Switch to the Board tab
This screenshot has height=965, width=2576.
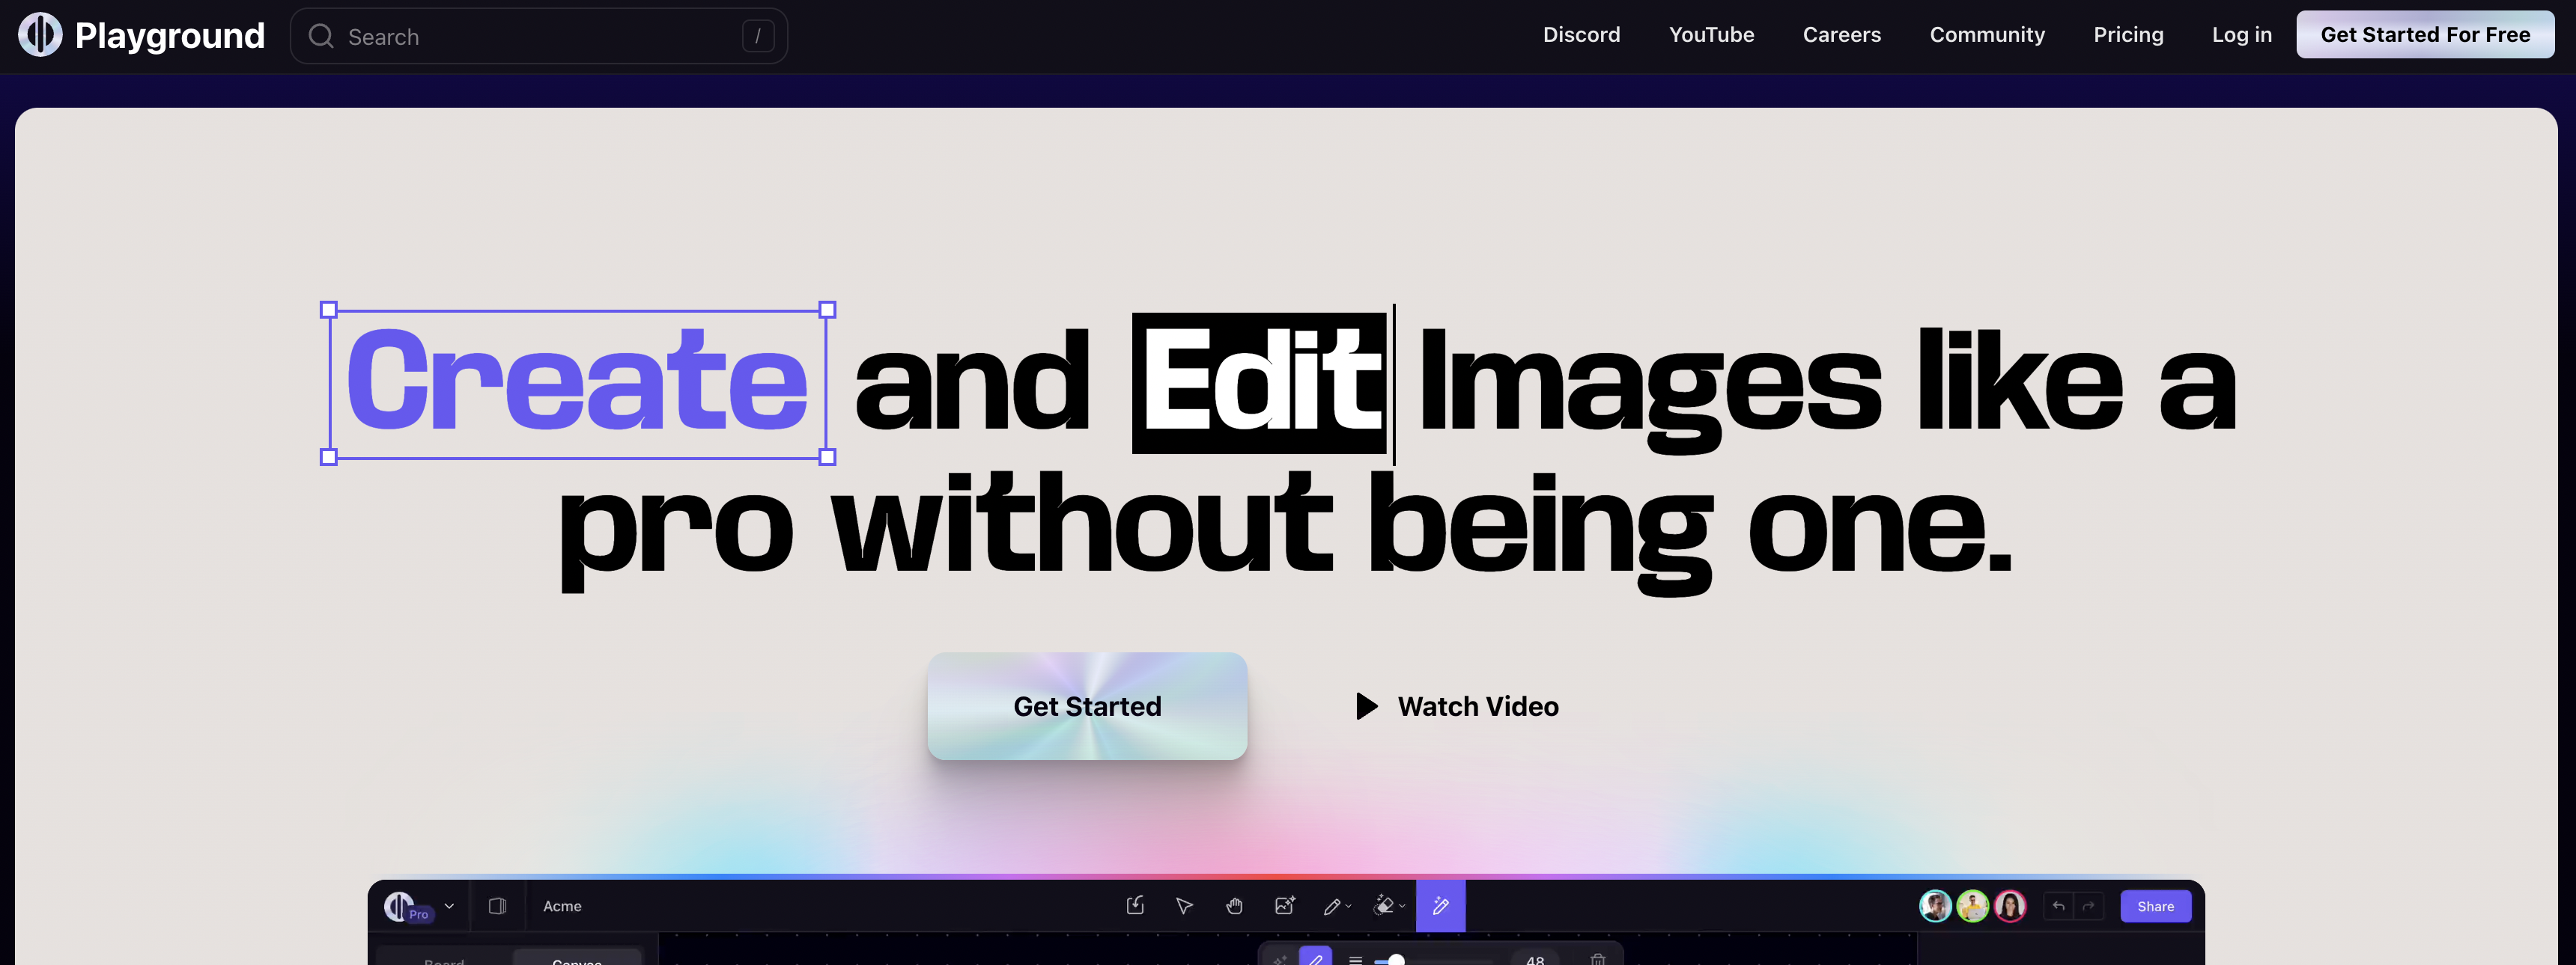(x=444, y=960)
